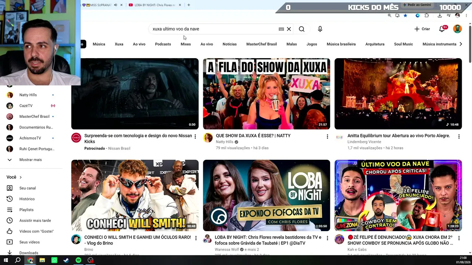This screenshot has width=472, height=265.
Task: Select the Podcasts filter chip
Action: click(163, 44)
